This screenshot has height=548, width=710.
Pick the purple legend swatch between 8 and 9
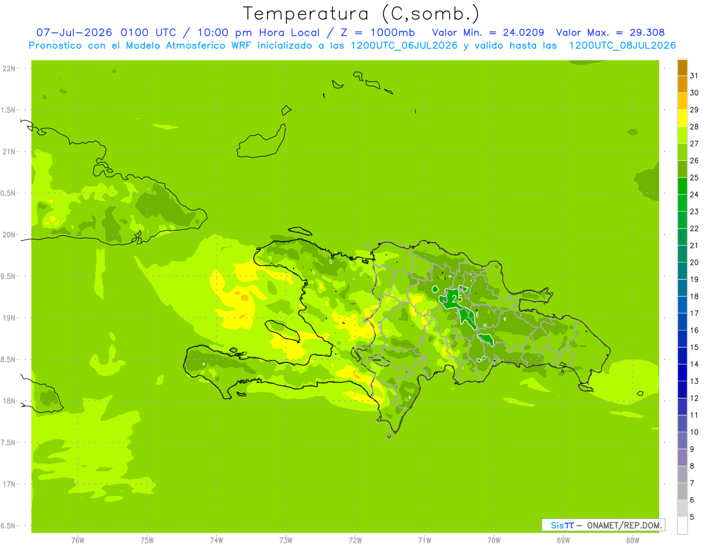point(682,457)
